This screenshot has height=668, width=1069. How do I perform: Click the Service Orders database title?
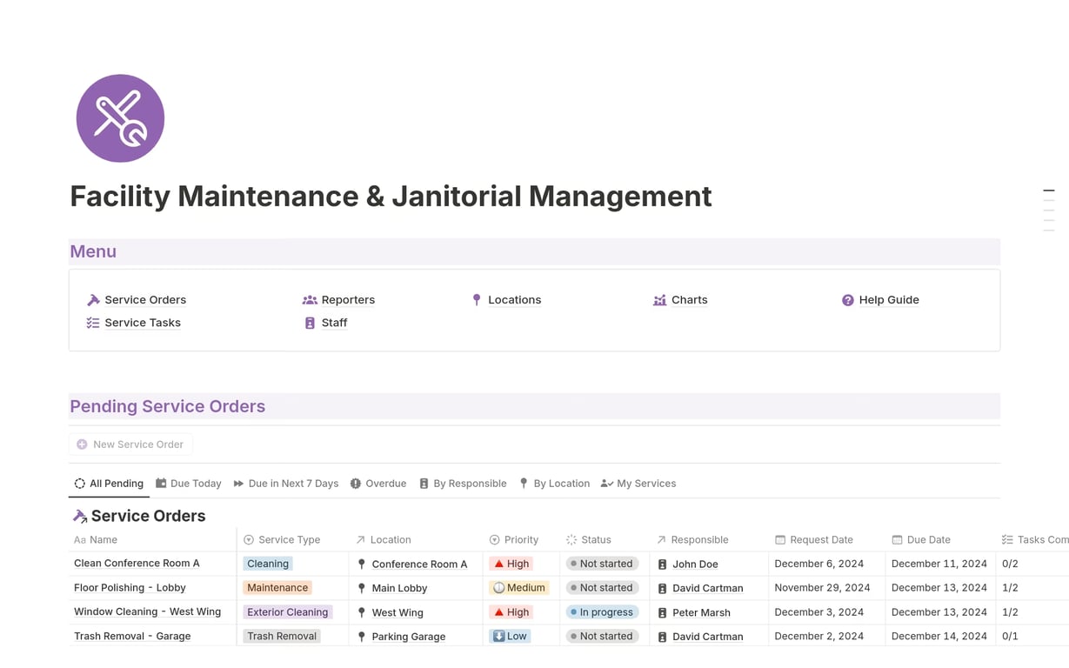pyautogui.click(x=149, y=516)
